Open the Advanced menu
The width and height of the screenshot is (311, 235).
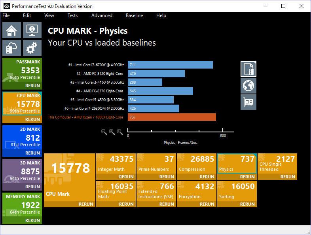[x=102, y=15]
